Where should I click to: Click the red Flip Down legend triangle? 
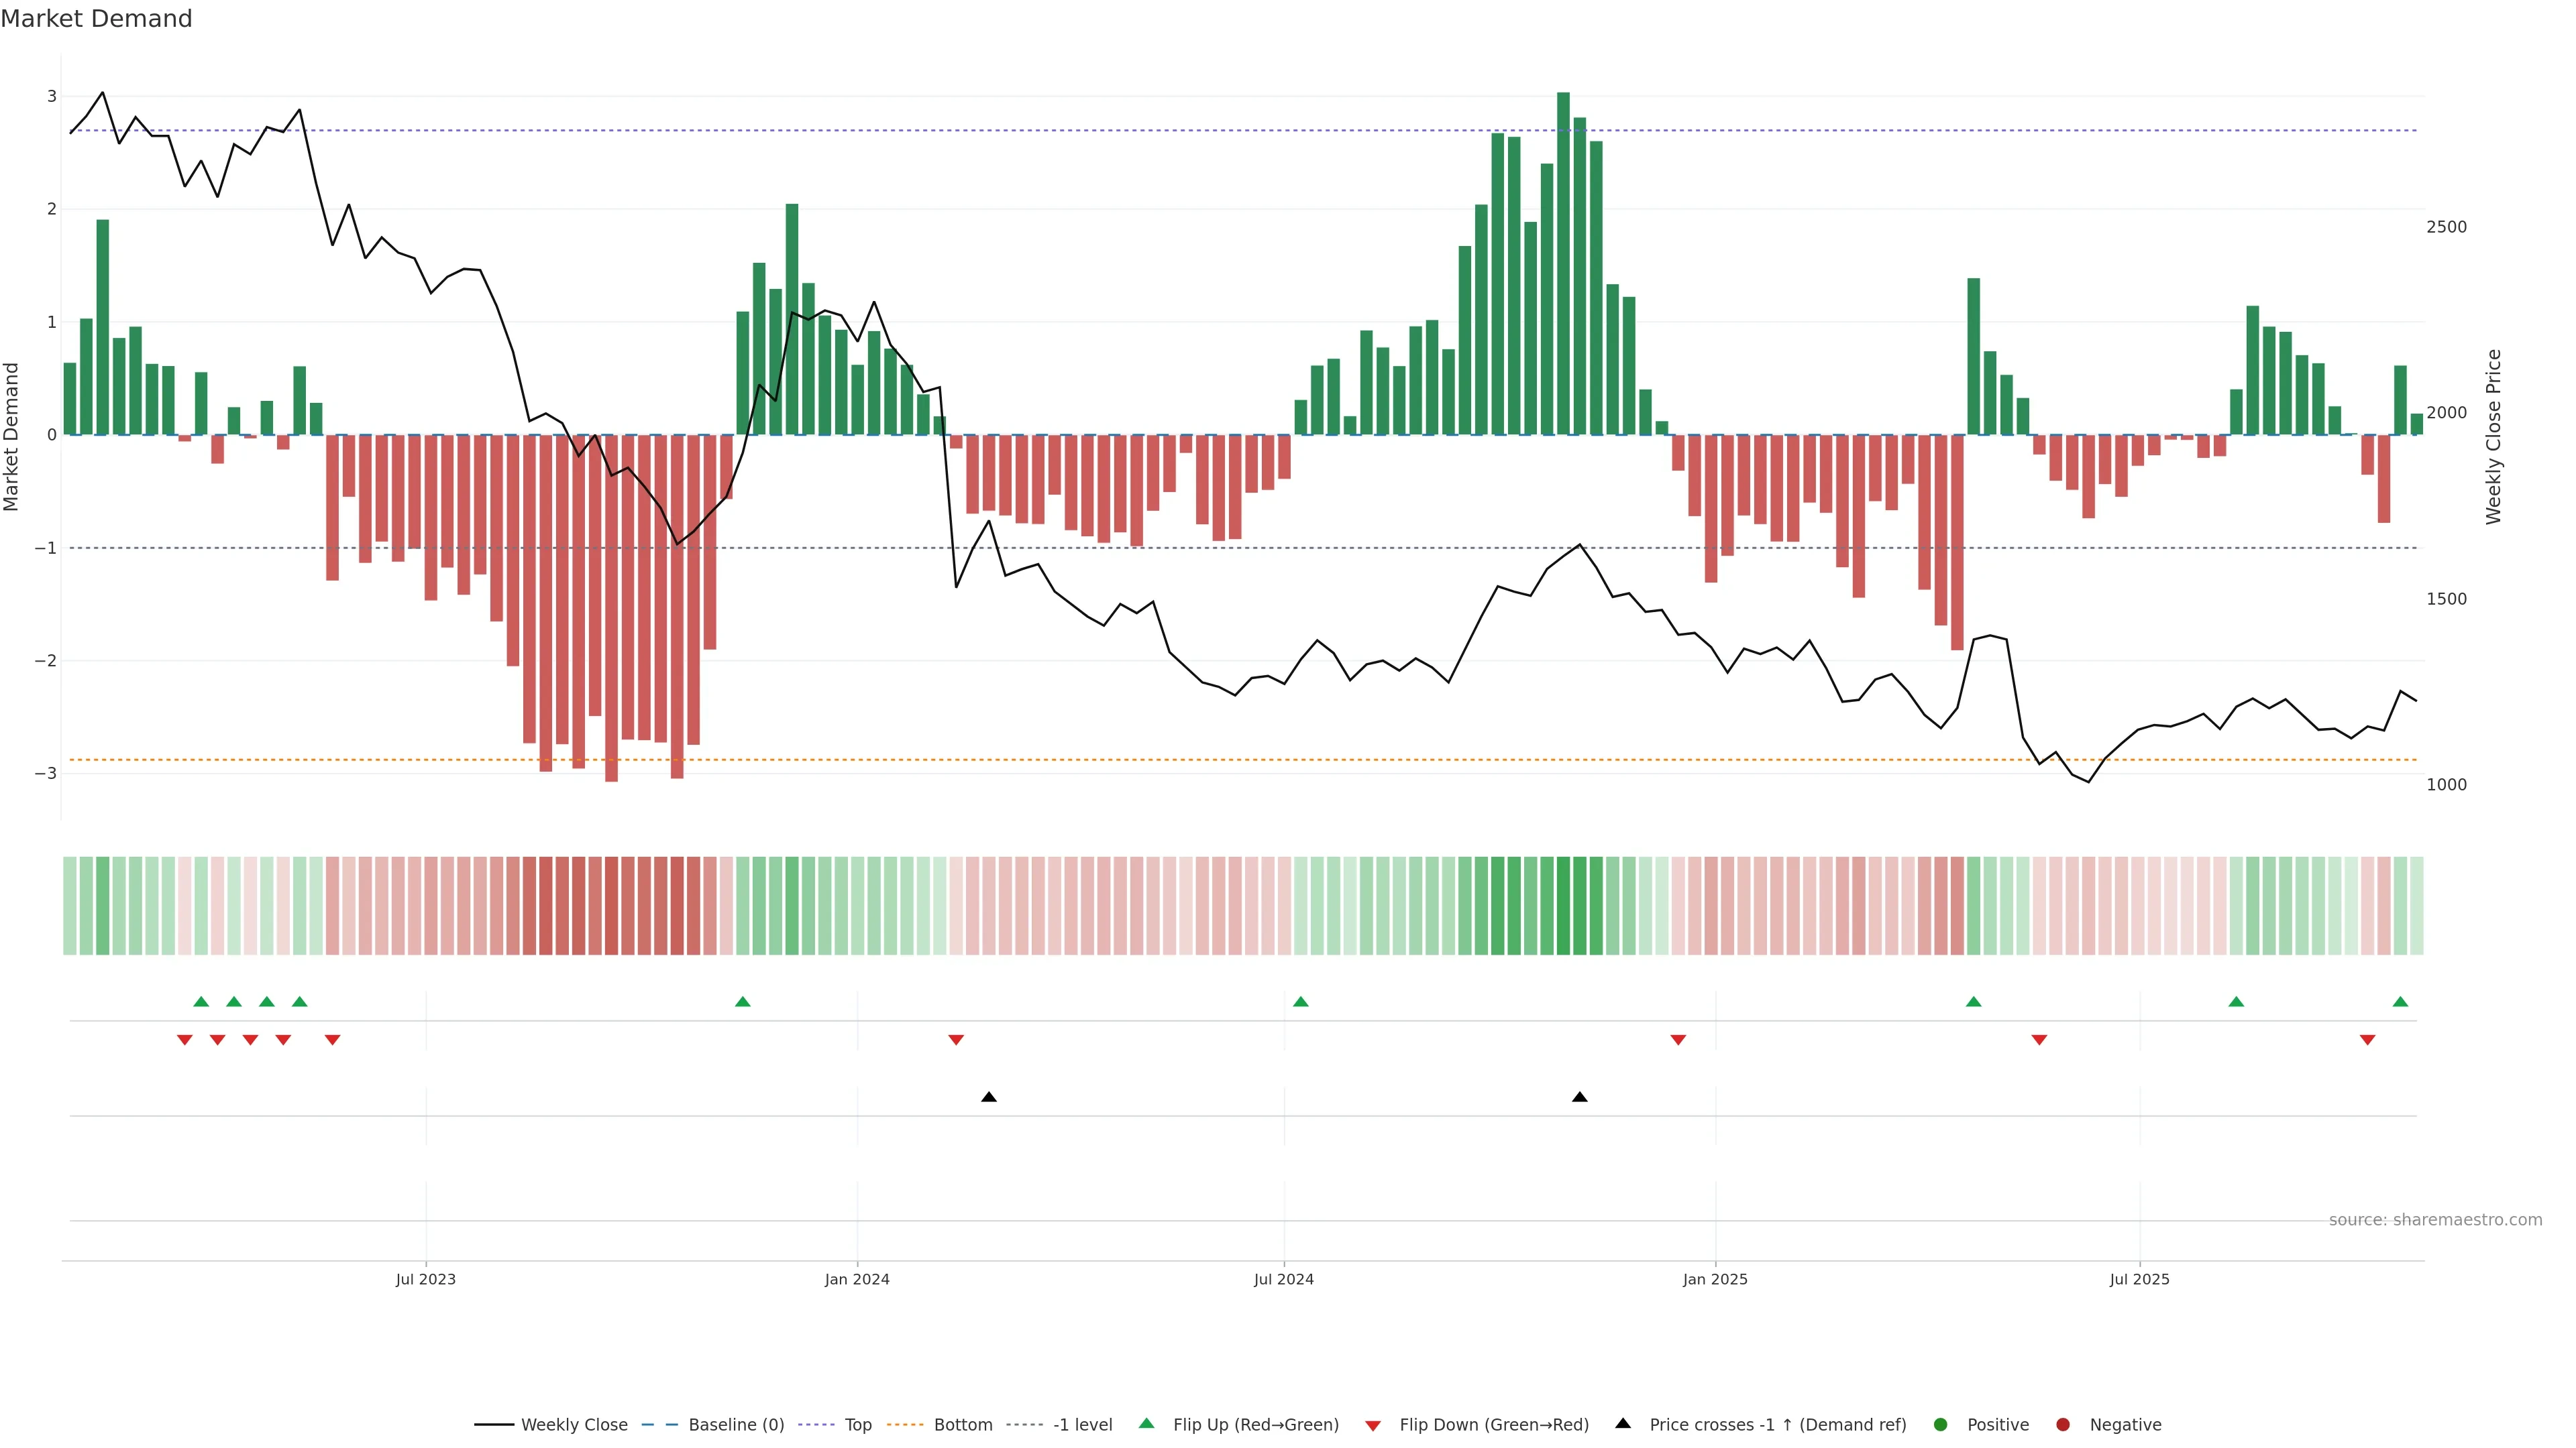(1373, 1425)
